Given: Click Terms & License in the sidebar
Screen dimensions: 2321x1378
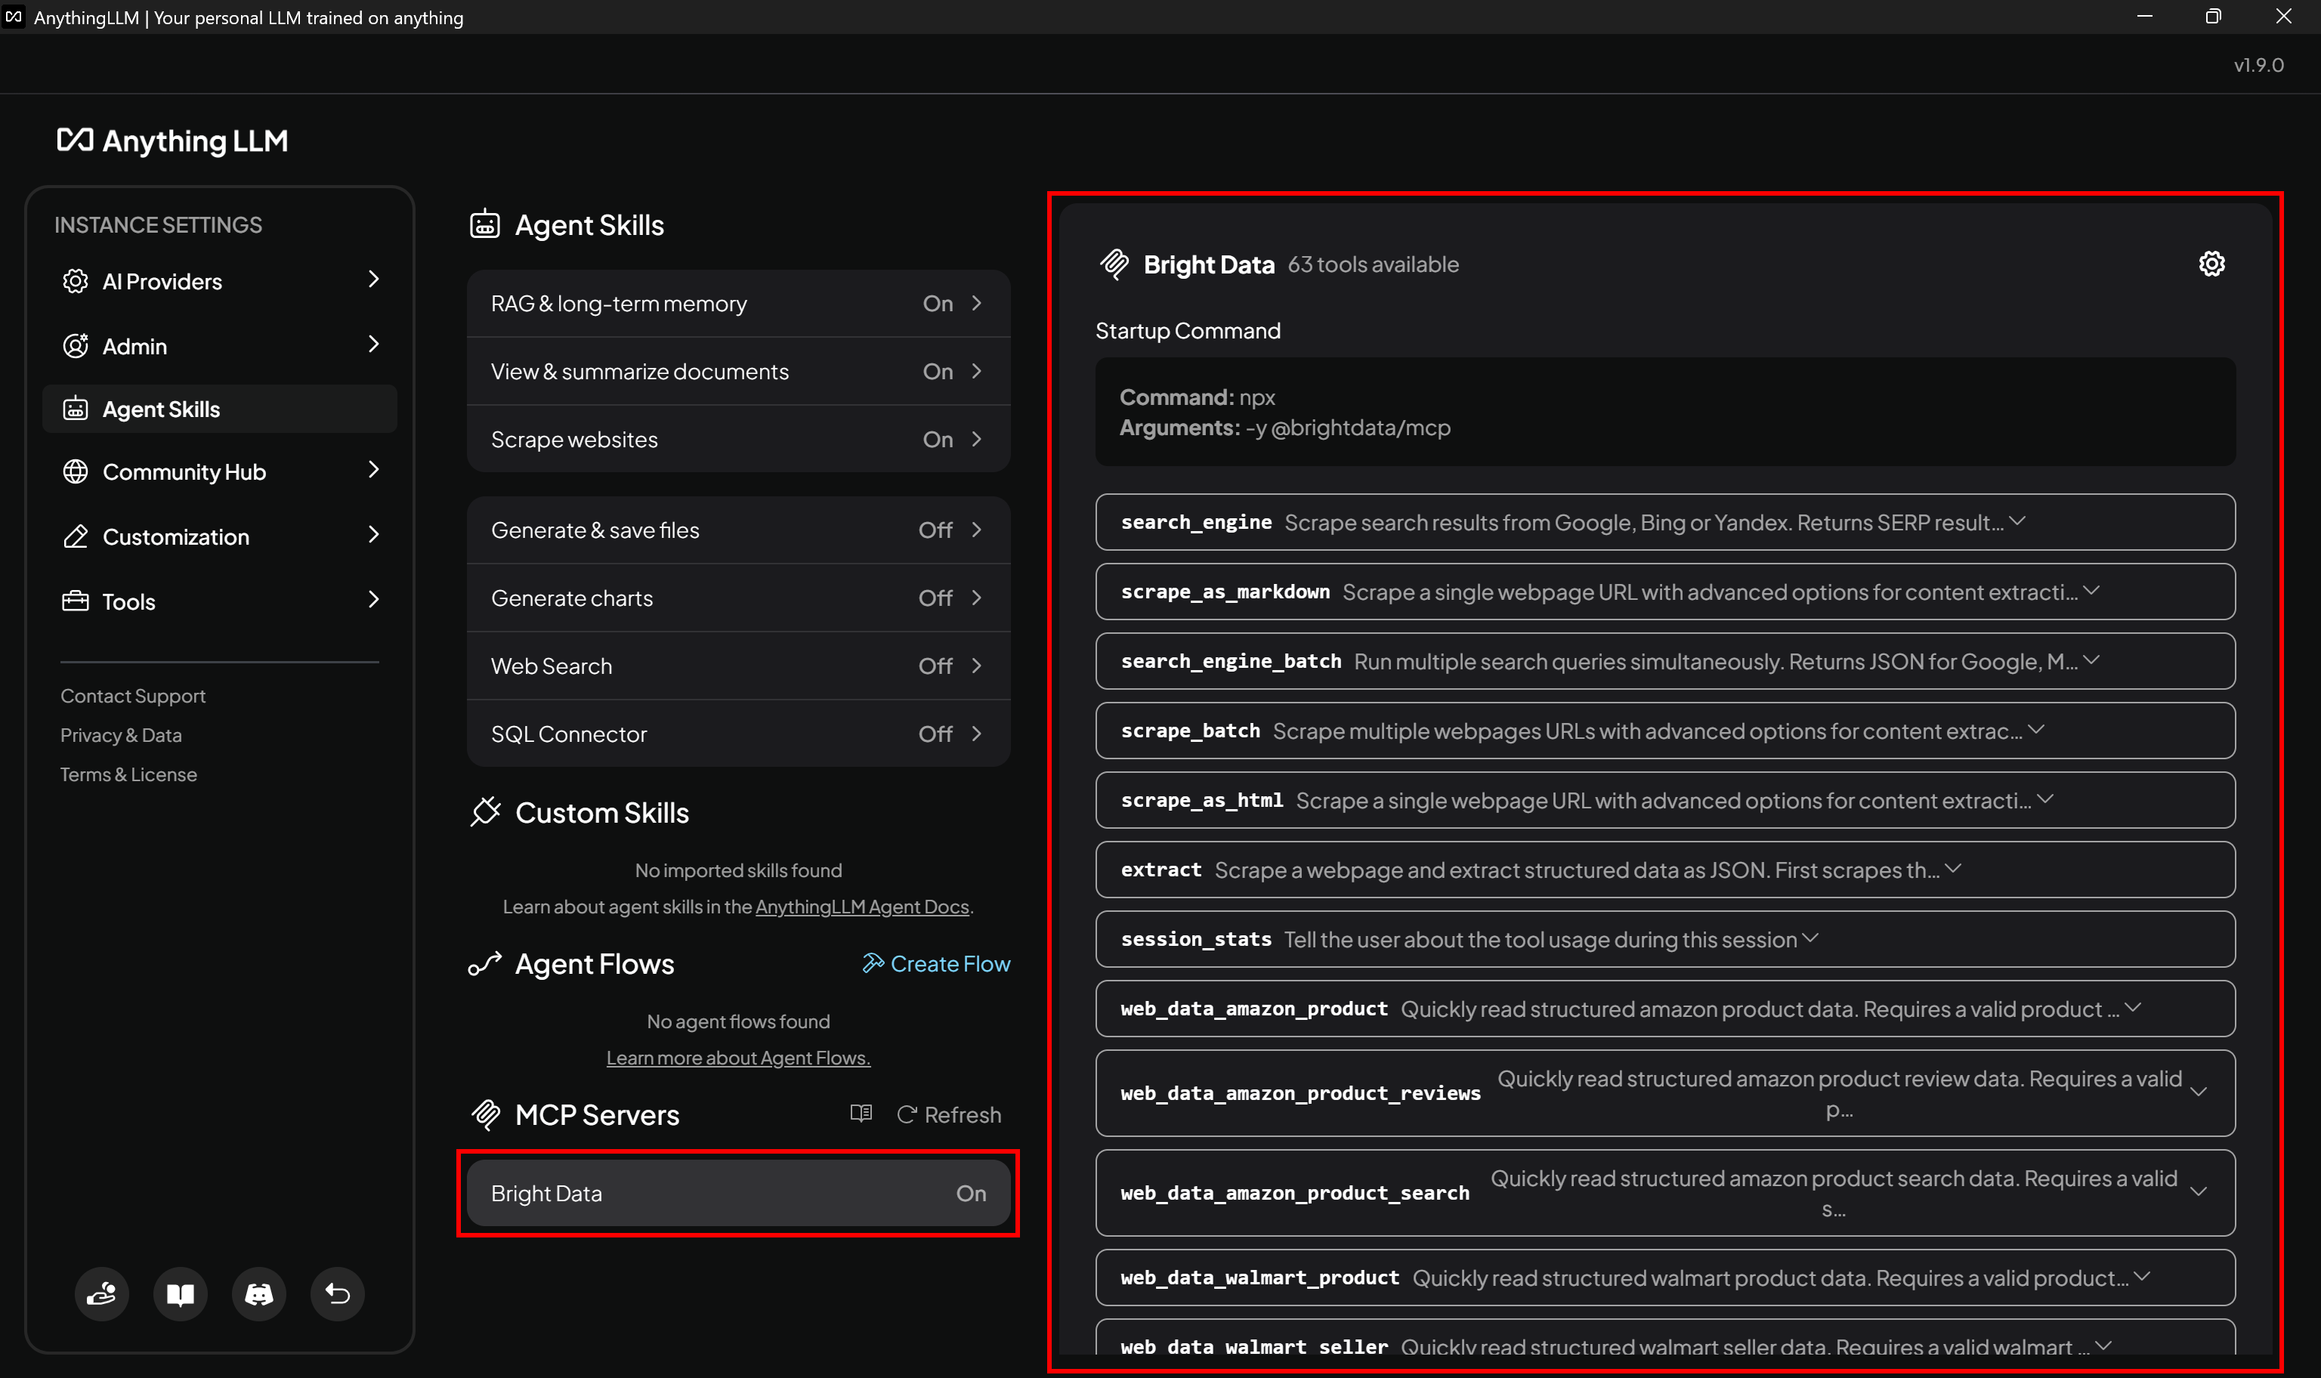Looking at the screenshot, I should point(128,774).
